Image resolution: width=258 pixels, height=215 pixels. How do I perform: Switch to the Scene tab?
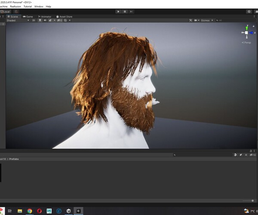tap(13, 17)
